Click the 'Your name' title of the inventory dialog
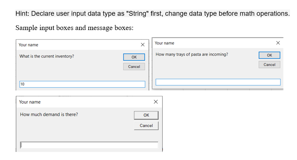This screenshot has height=160, width=297. coord(28,45)
